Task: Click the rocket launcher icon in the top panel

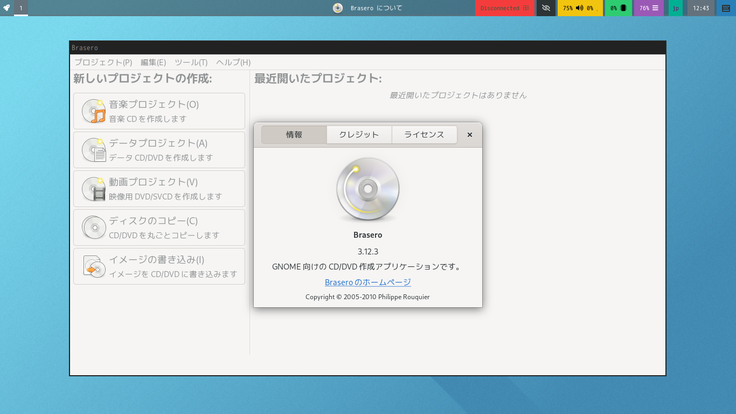Action: click(x=6, y=8)
